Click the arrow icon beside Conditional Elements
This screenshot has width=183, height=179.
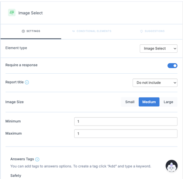point(73,31)
